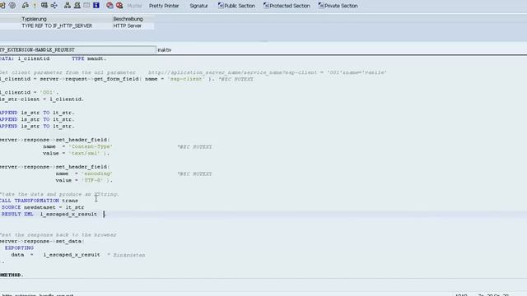The width and height of the screenshot is (527, 296).
Task: Click the EXPORTING keyword
Action: (19, 248)
